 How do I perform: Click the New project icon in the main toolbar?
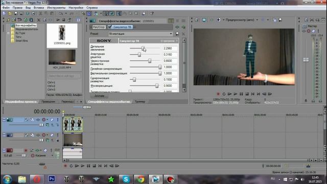tap(4, 14)
